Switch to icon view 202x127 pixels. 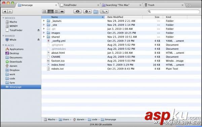point(45,11)
